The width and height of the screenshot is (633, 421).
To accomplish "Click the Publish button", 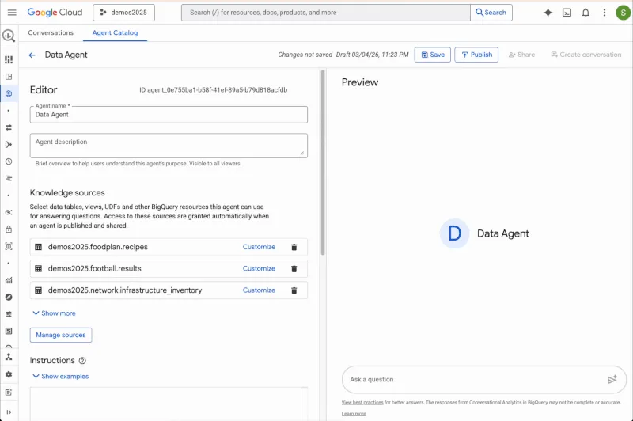I will pos(476,55).
